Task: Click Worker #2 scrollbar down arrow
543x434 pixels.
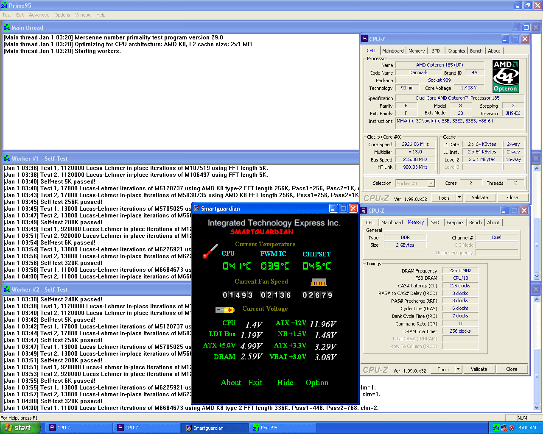Action: pyautogui.click(x=537, y=408)
